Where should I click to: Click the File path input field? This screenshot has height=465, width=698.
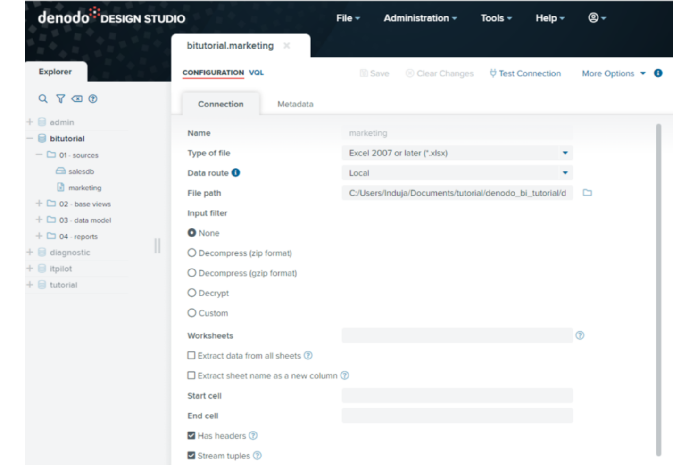[x=457, y=193]
